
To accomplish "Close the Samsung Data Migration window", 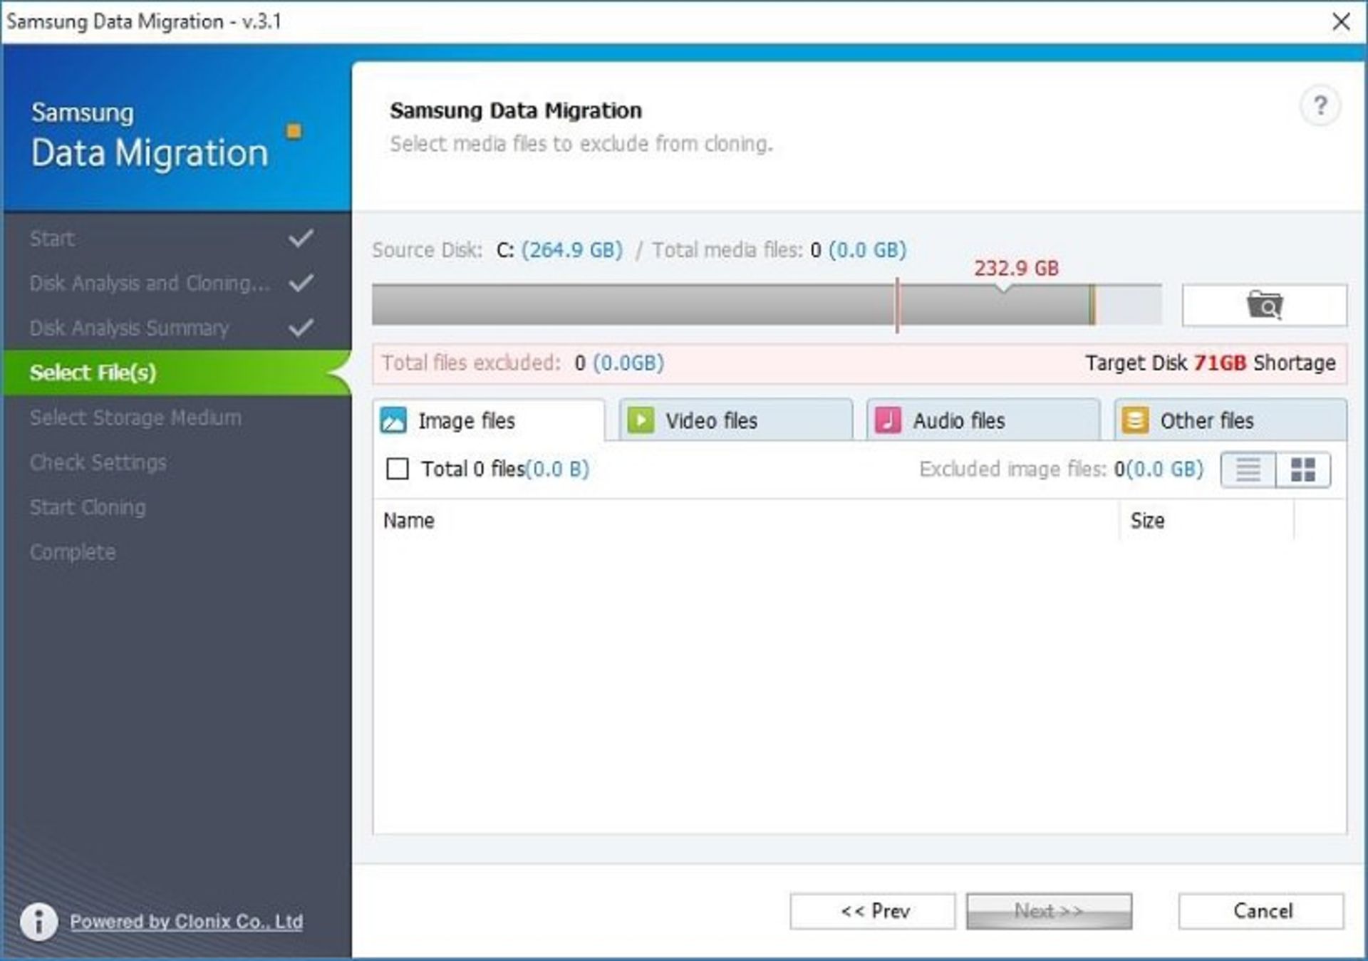I will 1341,21.
